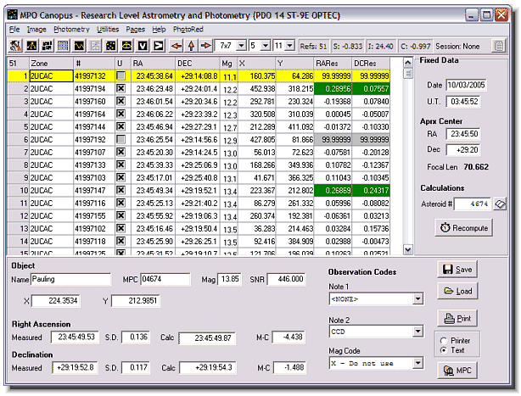Click the Mag field showing 13.85
521x396 pixels.
coord(230,280)
